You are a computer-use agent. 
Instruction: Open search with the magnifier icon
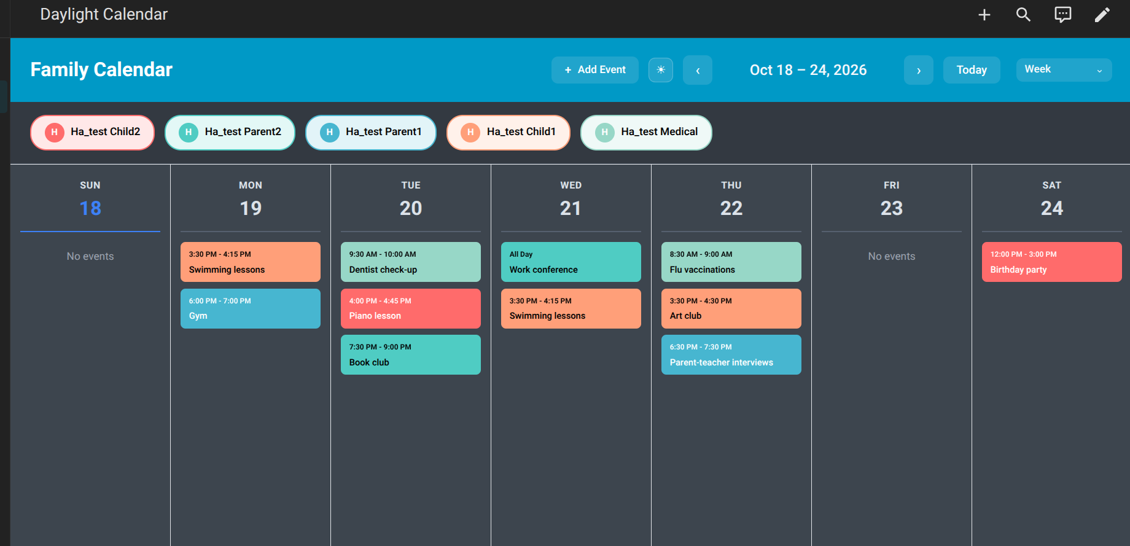(1023, 15)
